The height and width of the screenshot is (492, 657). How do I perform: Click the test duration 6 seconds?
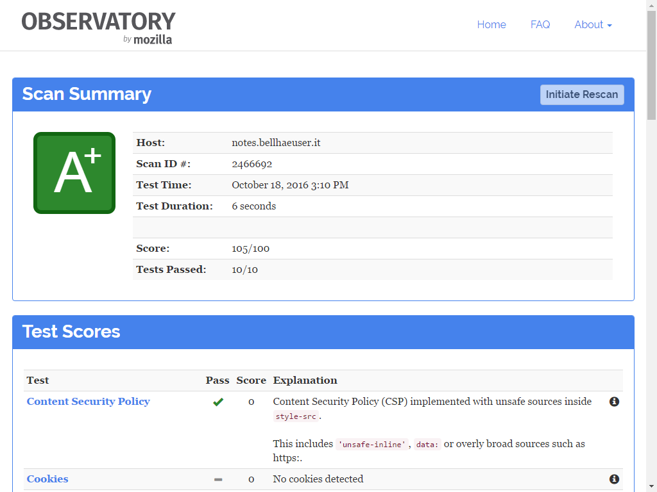pos(254,206)
